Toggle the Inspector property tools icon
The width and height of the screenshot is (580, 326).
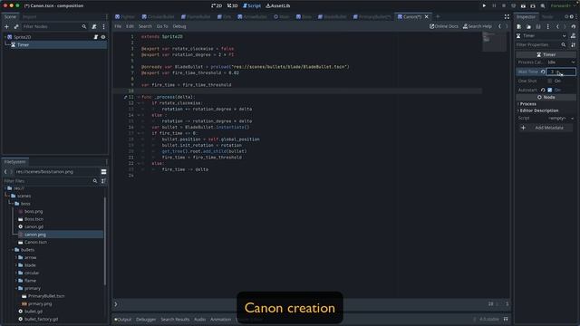click(573, 44)
